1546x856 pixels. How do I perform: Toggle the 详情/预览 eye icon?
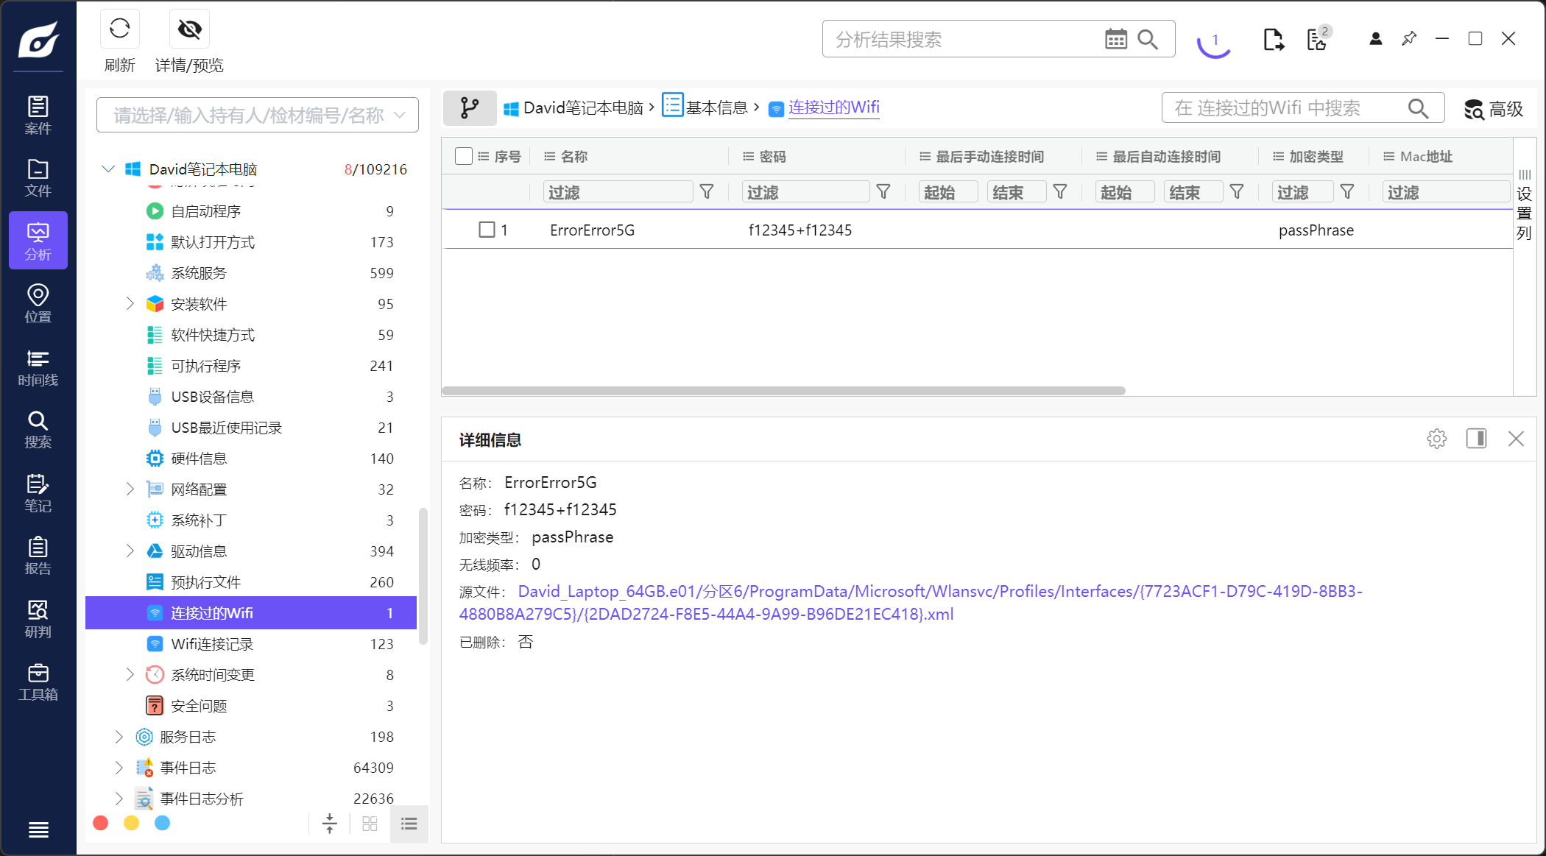pos(189,29)
